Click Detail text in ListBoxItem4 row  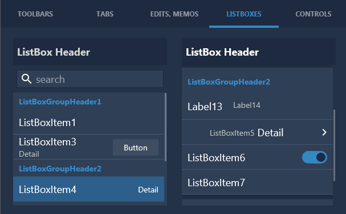pos(148,190)
